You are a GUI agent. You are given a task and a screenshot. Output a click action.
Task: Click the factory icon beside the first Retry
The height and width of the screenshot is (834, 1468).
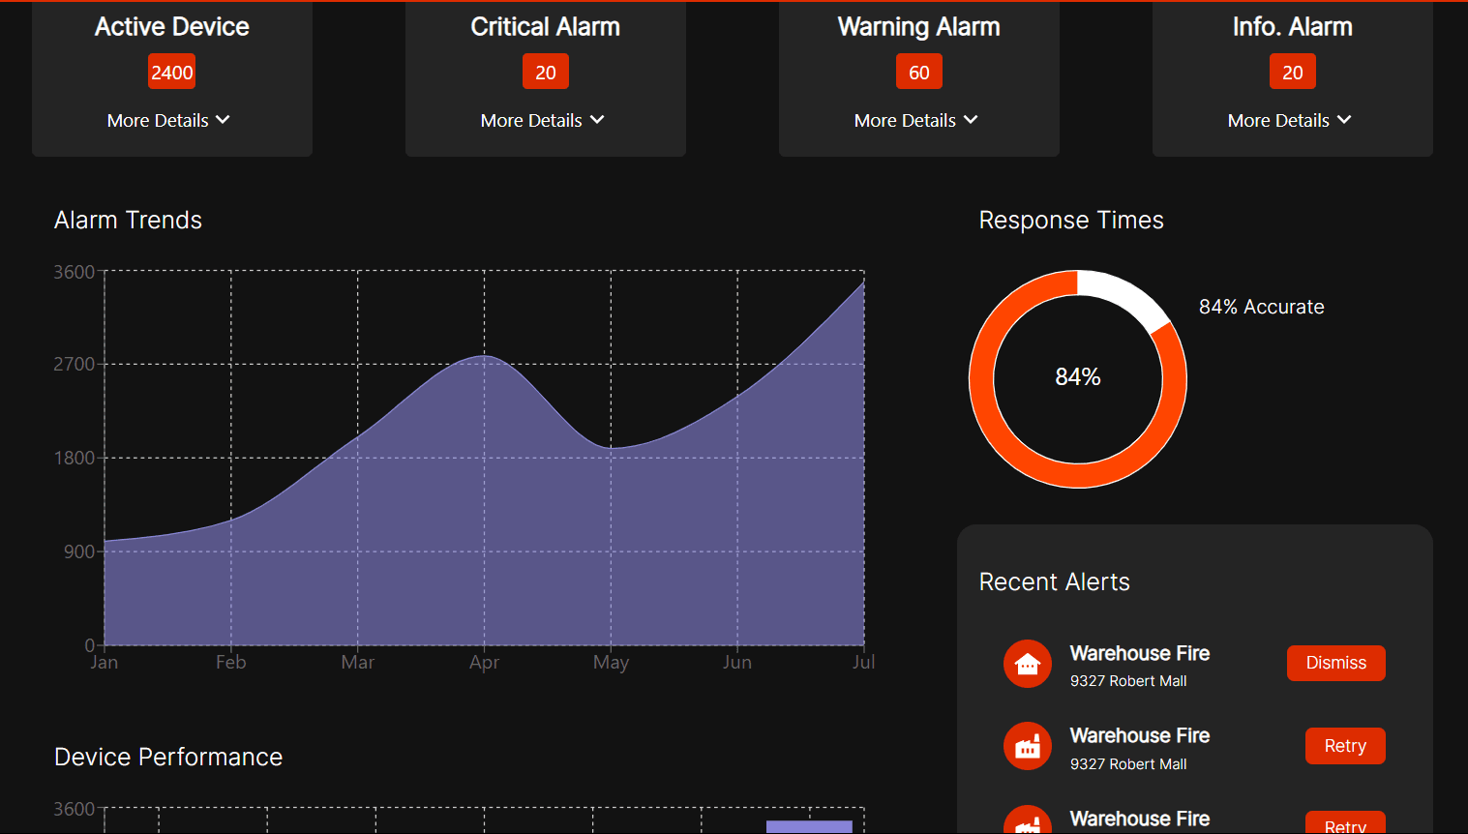1027,746
